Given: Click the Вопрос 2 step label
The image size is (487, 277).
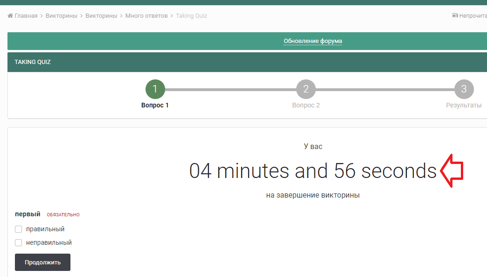Looking at the screenshot, I should 306,105.
